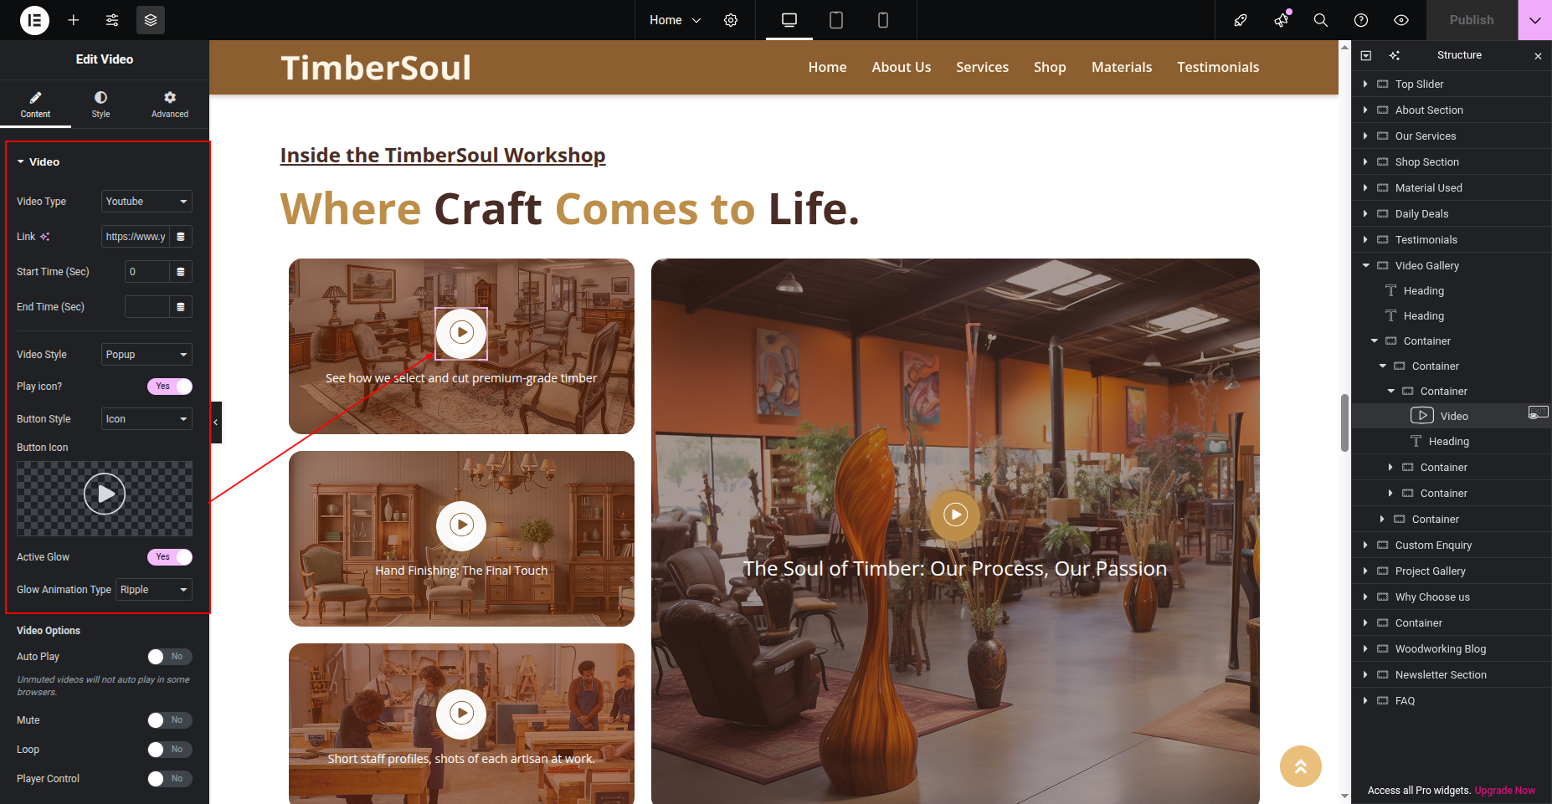Viewport: 1552px width, 804px height.
Task: Switch to tablet responsive view
Action: (835, 20)
